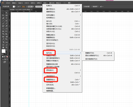Select the Direct Selection (white arrow) tool
The height and width of the screenshot is (107, 133).
[x=6, y=13]
